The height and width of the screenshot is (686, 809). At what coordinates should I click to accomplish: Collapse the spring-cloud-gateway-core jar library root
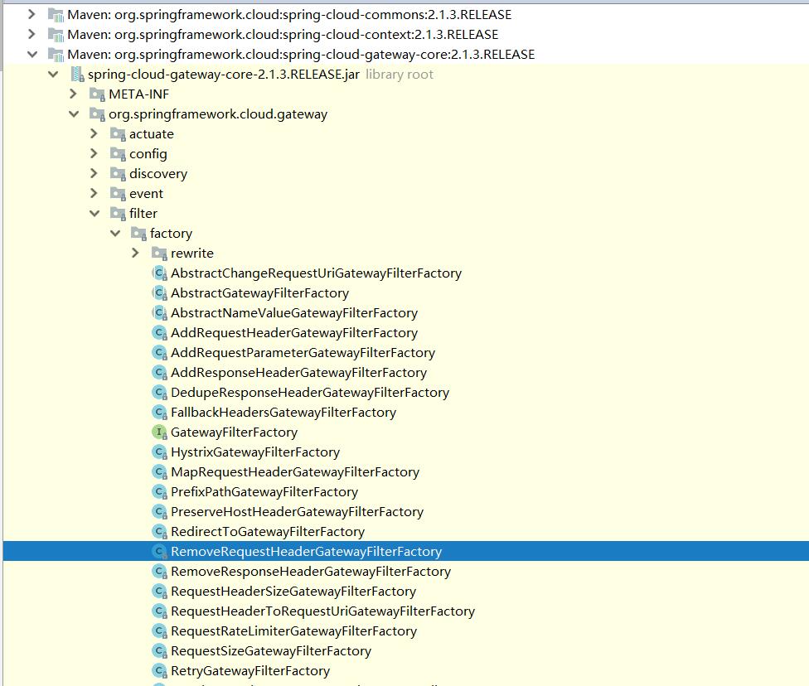pos(53,75)
